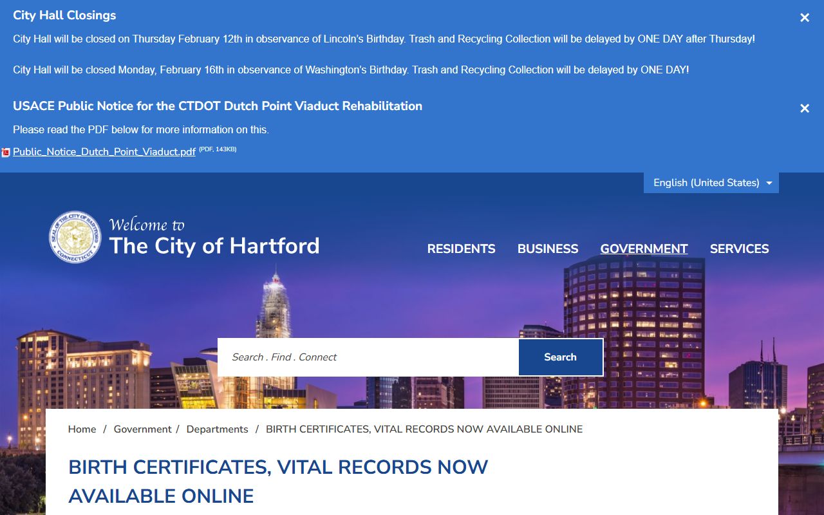Close the USACE Public Notice alert
824x515 pixels.
pyautogui.click(x=805, y=109)
